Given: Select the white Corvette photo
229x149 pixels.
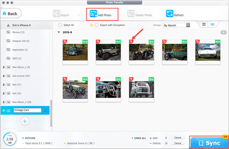Looking at the screenshot, I should (208, 52).
